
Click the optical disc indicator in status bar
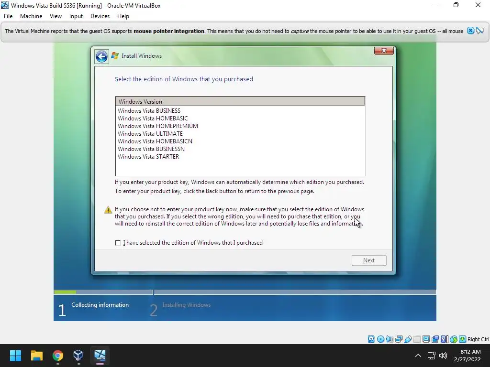coord(380,339)
